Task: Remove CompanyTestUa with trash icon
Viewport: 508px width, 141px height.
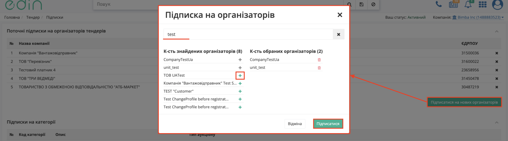Action: coord(319,60)
